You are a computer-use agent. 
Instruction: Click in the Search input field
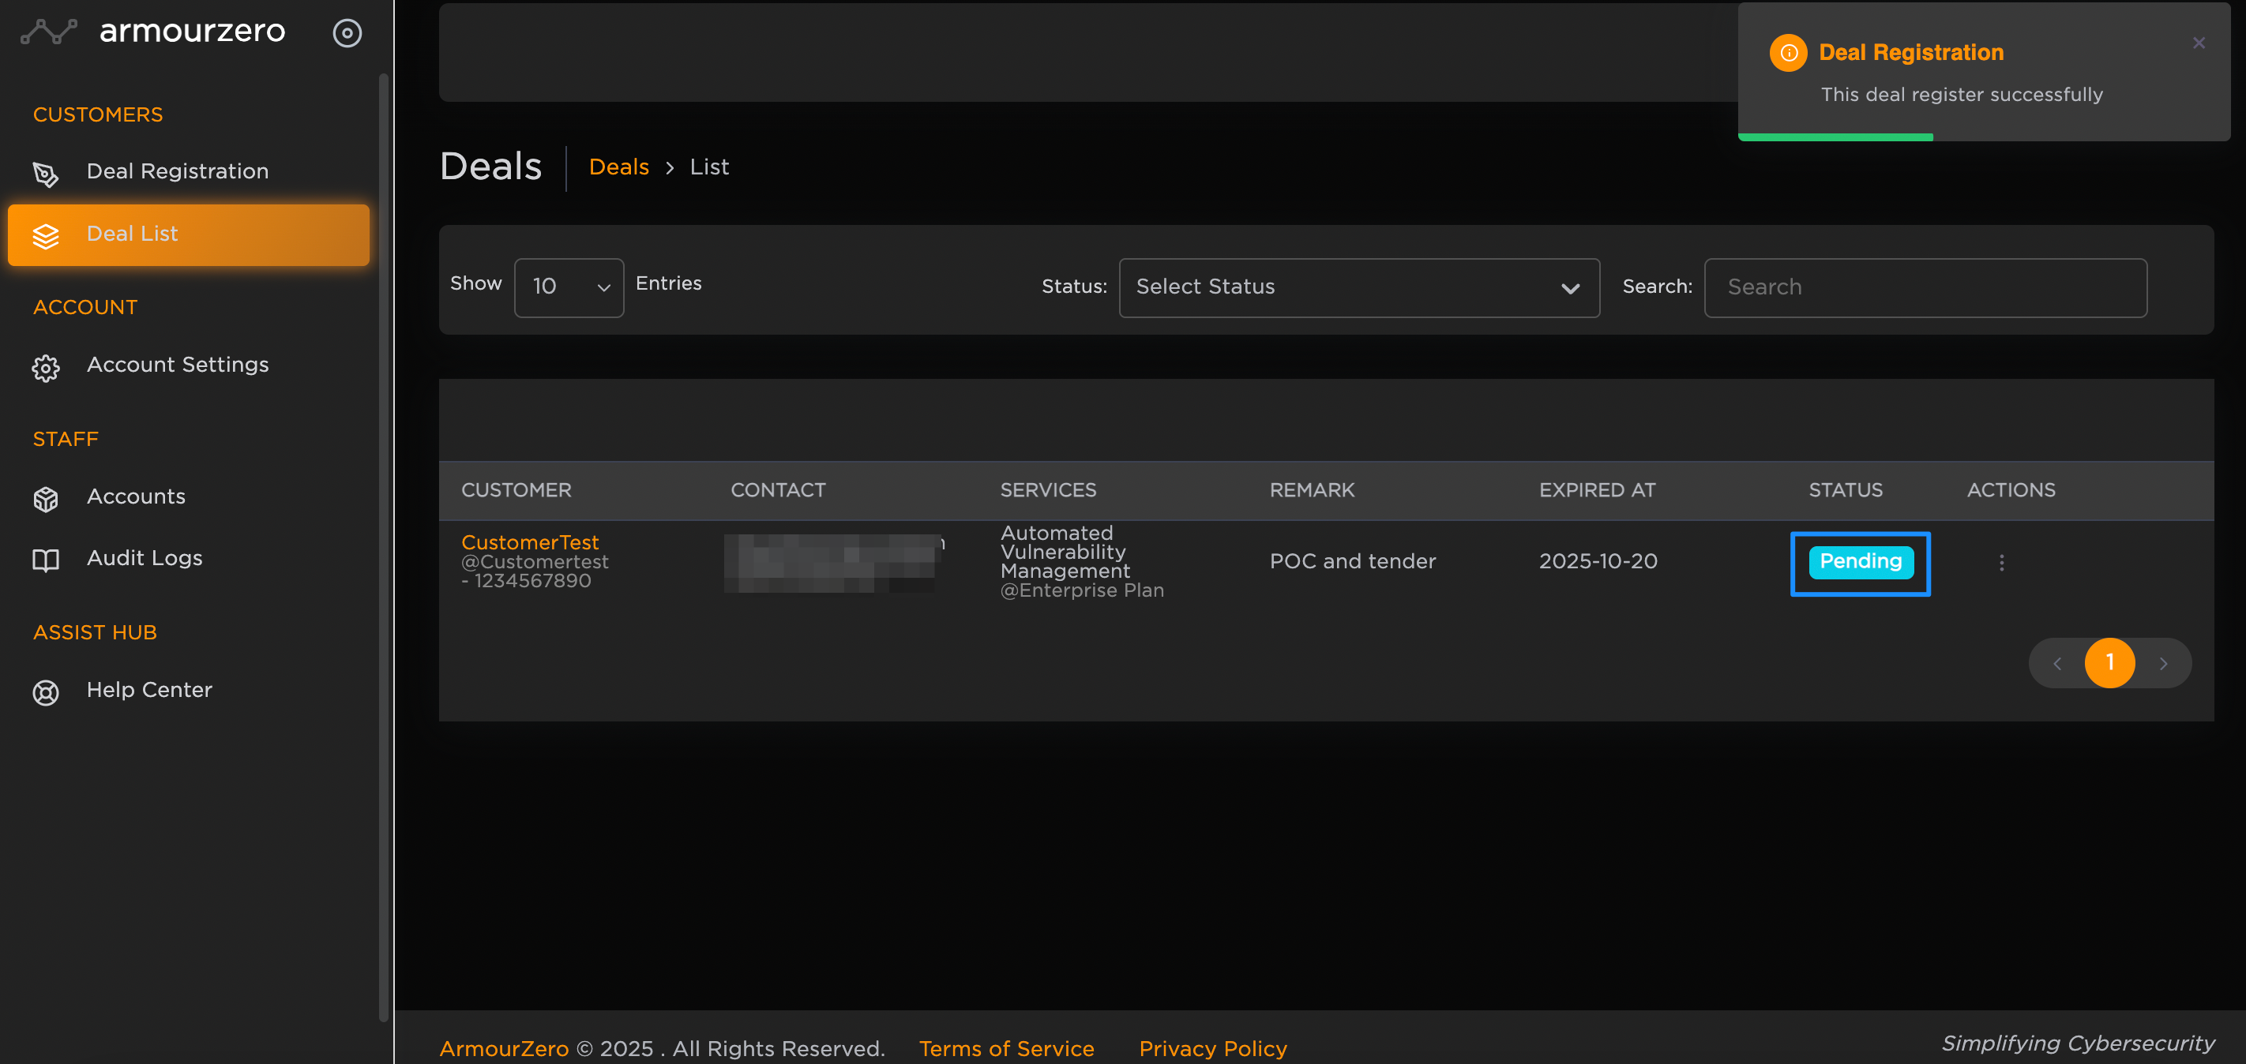point(1925,287)
